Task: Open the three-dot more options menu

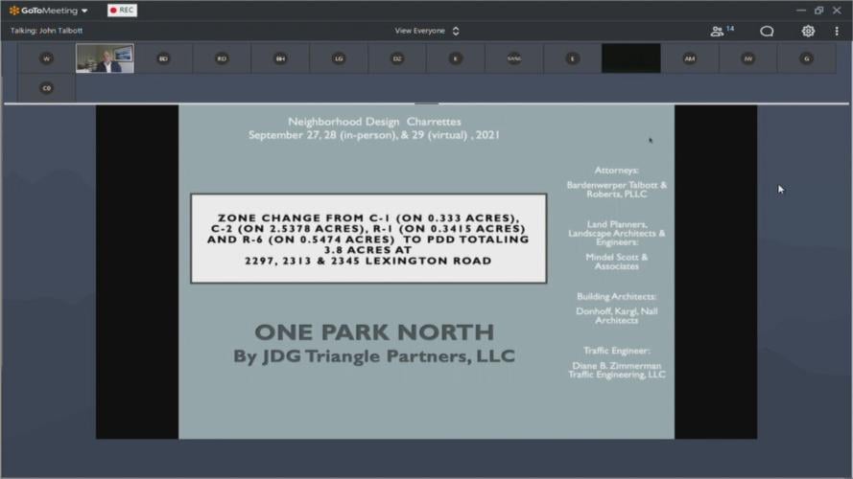Action: [x=837, y=31]
